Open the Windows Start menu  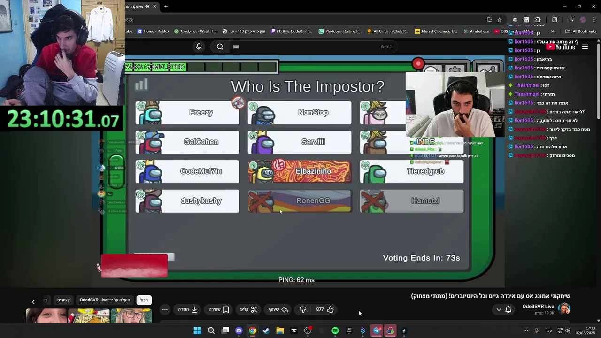(197, 330)
